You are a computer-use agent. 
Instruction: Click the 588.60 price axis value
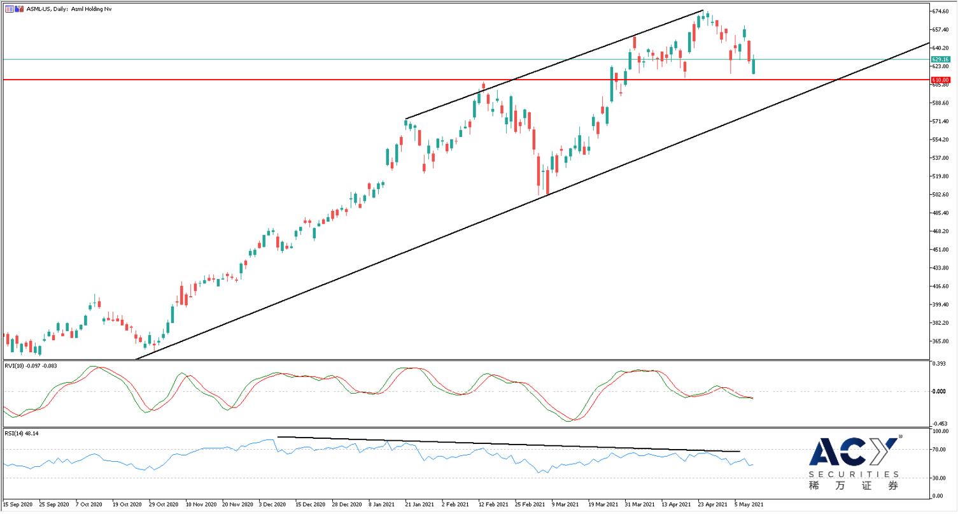940,103
